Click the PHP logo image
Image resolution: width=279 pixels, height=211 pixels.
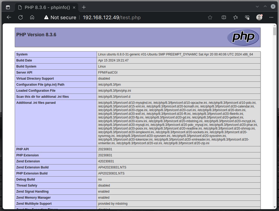coord(243,37)
